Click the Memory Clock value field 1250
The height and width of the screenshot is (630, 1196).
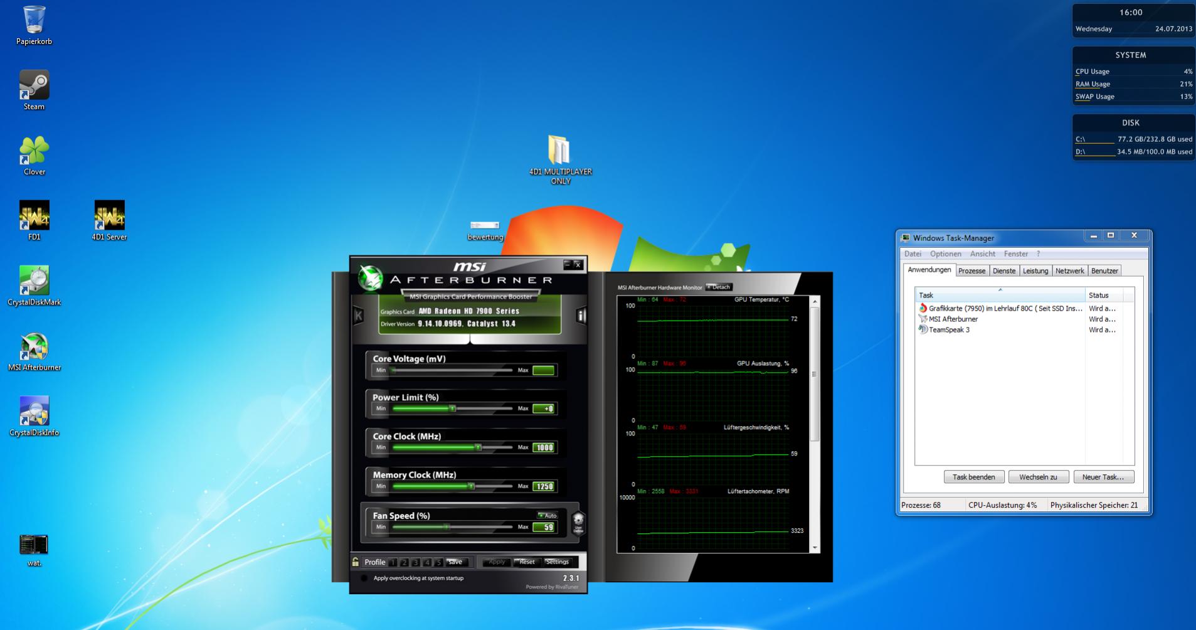click(544, 486)
